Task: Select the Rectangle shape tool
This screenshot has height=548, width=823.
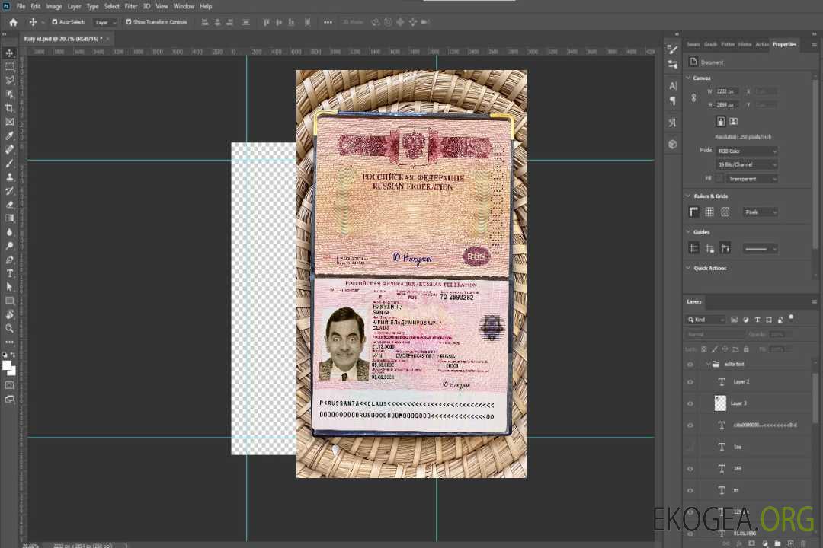Action: point(9,301)
